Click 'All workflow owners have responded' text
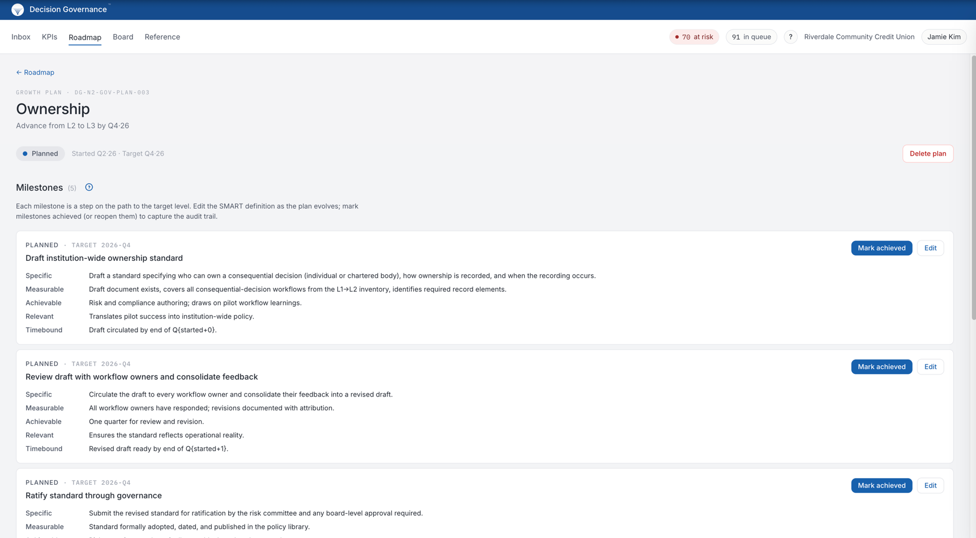 212,408
